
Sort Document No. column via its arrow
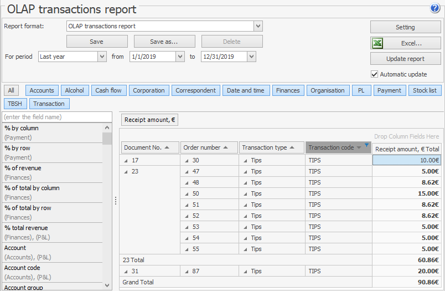point(168,147)
